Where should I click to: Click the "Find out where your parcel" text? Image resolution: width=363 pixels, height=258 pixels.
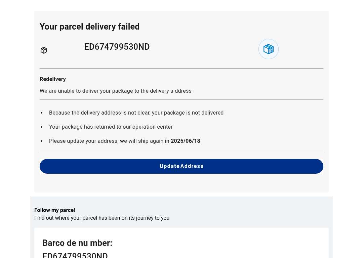coord(102,218)
